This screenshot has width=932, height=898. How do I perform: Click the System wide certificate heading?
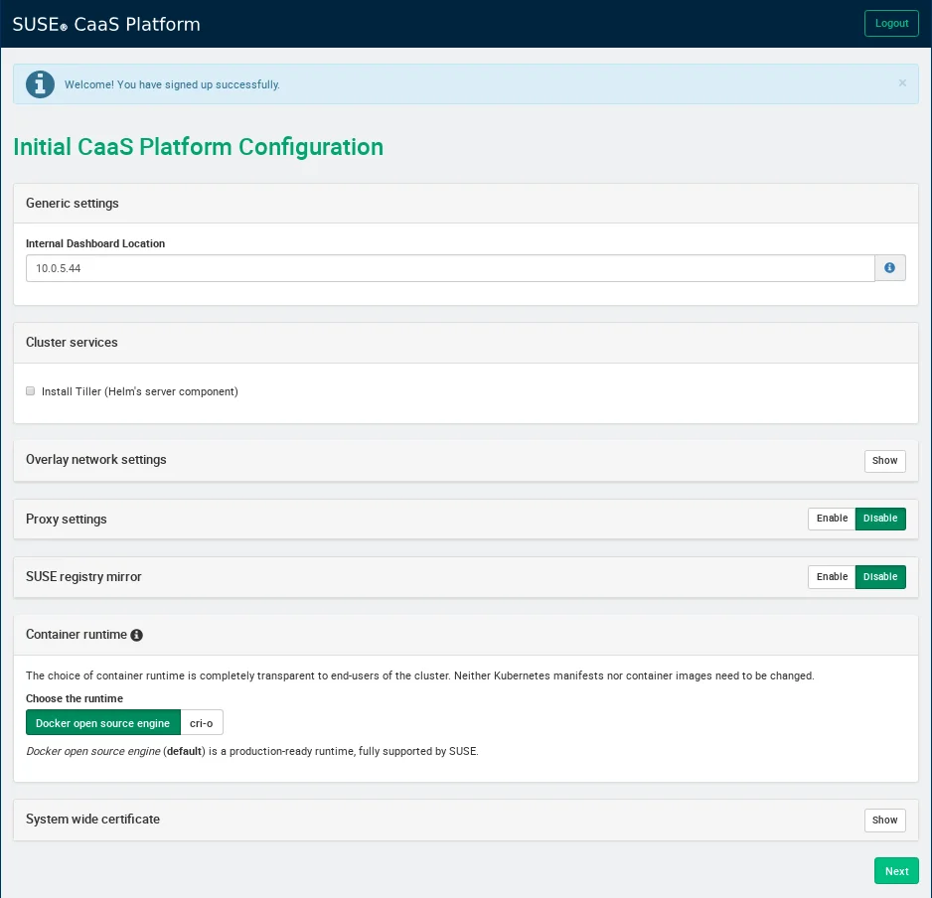(x=92, y=820)
